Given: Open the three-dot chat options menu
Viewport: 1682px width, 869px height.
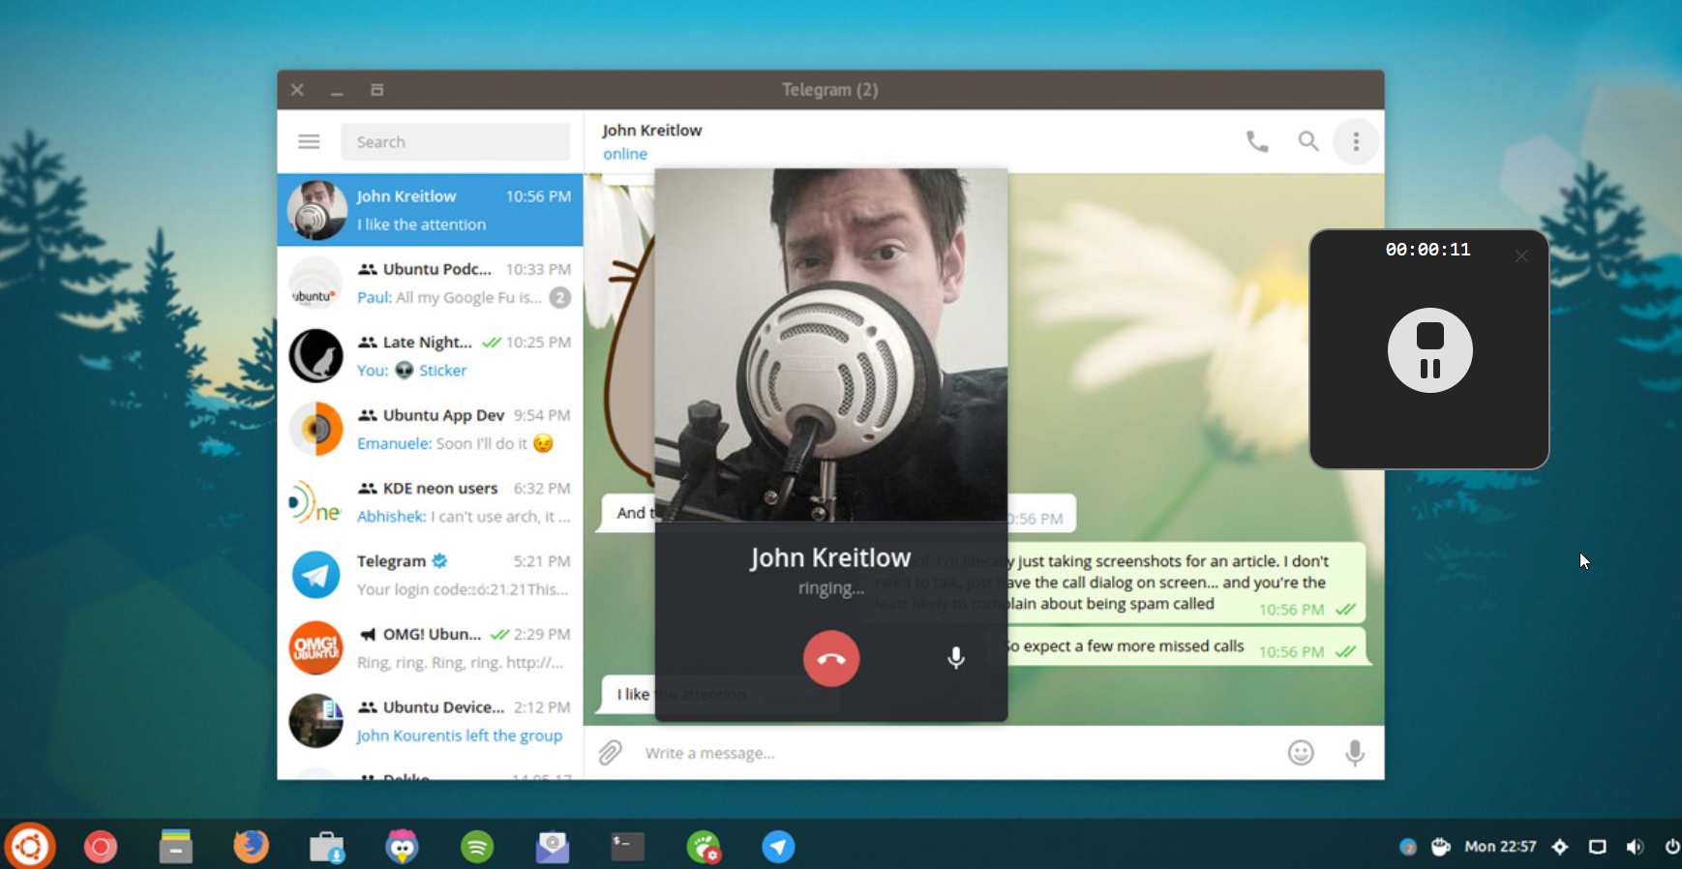Looking at the screenshot, I should point(1356,142).
